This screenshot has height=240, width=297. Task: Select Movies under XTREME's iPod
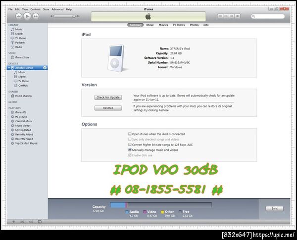pyautogui.click(x=22, y=77)
